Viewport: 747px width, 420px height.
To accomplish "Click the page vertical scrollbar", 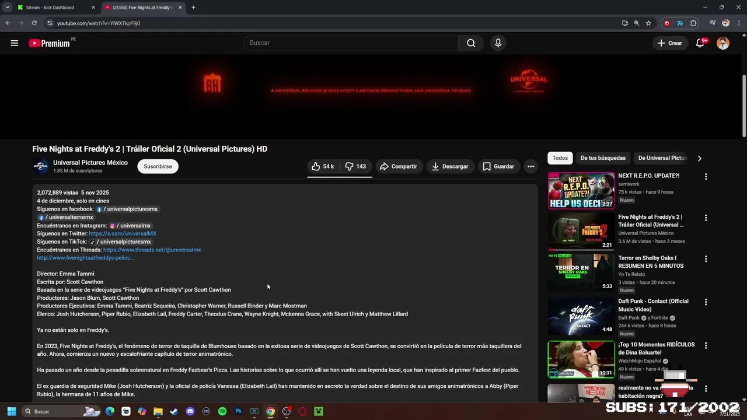I will [743, 107].
